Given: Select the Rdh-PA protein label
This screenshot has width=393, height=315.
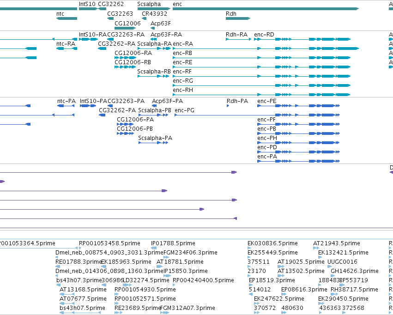Looking at the screenshot, I should pyautogui.click(x=237, y=101).
